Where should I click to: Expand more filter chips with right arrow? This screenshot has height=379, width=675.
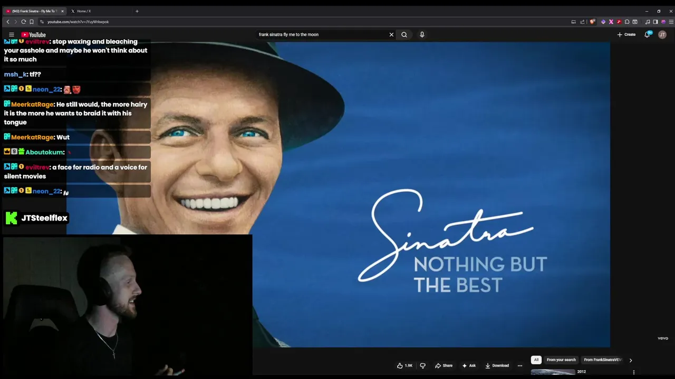coord(631,360)
